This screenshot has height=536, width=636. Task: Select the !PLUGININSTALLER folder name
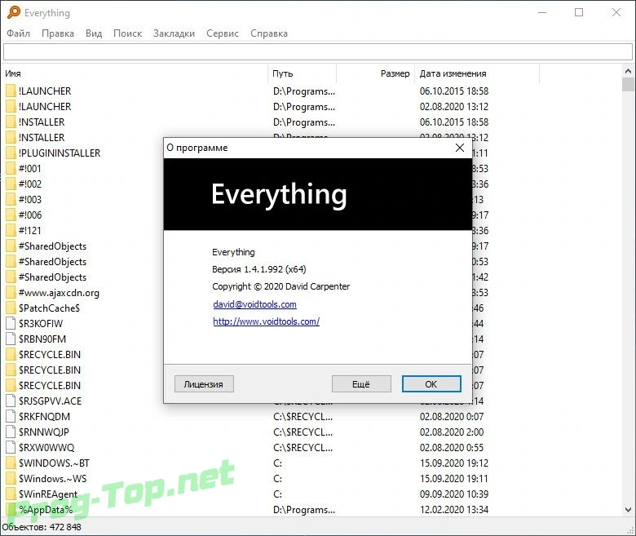point(60,153)
